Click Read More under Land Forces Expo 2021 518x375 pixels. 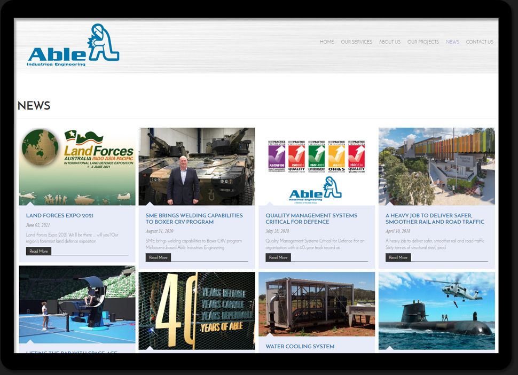(38, 251)
